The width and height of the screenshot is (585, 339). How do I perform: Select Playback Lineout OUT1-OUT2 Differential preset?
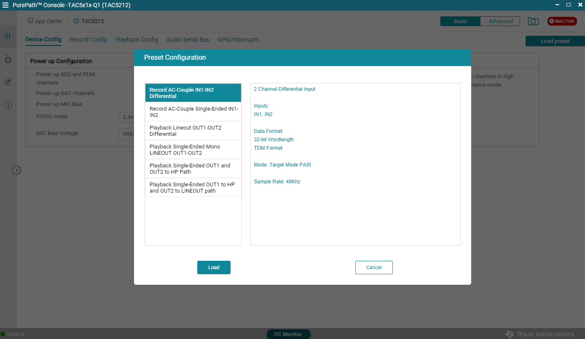click(x=193, y=131)
